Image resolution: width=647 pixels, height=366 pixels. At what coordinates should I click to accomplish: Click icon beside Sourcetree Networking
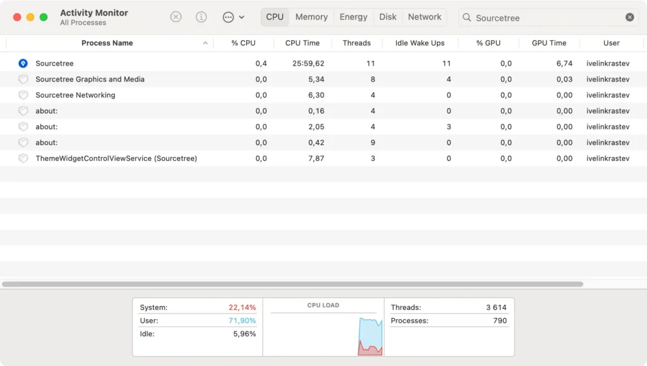(23, 95)
